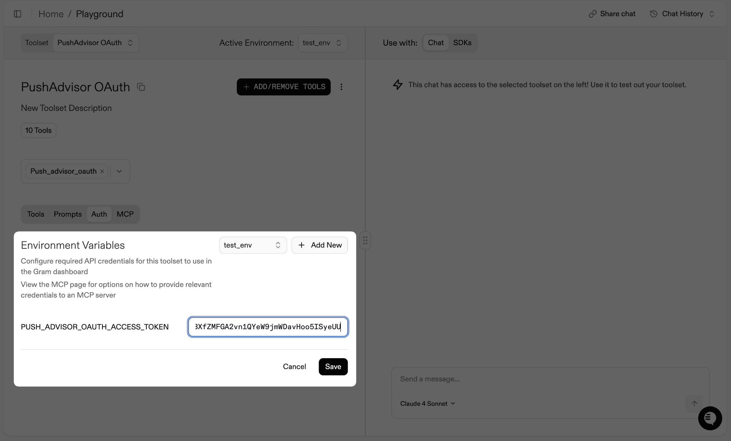Toggle the sidebar collapse icon top-left
This screenshot has height=441, width=731.
[x=18, y=14]
